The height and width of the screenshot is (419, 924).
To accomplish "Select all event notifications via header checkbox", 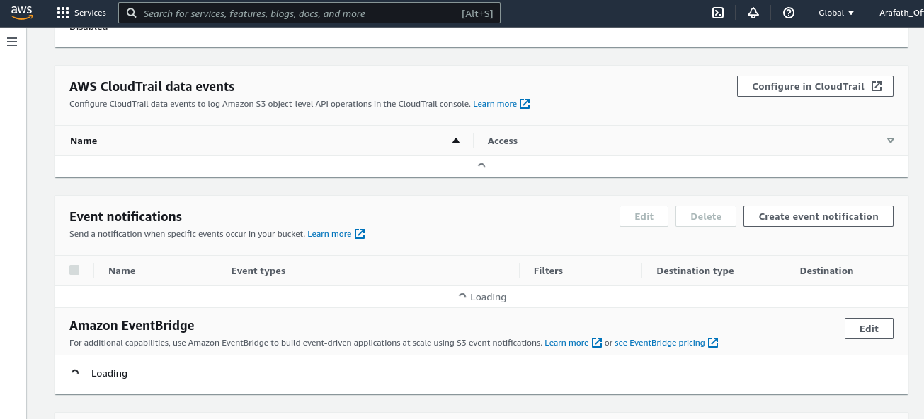I will [x=74, y=270].
